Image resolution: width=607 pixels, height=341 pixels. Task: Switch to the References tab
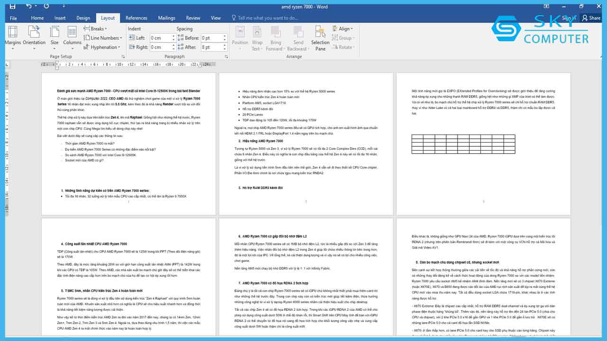(x=137, y=18)
